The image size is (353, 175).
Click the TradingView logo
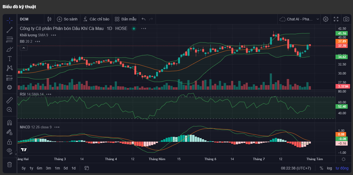(x=24, y=150)
